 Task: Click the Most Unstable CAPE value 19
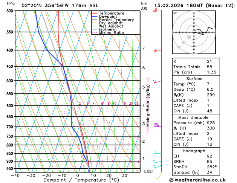[209, 139]
